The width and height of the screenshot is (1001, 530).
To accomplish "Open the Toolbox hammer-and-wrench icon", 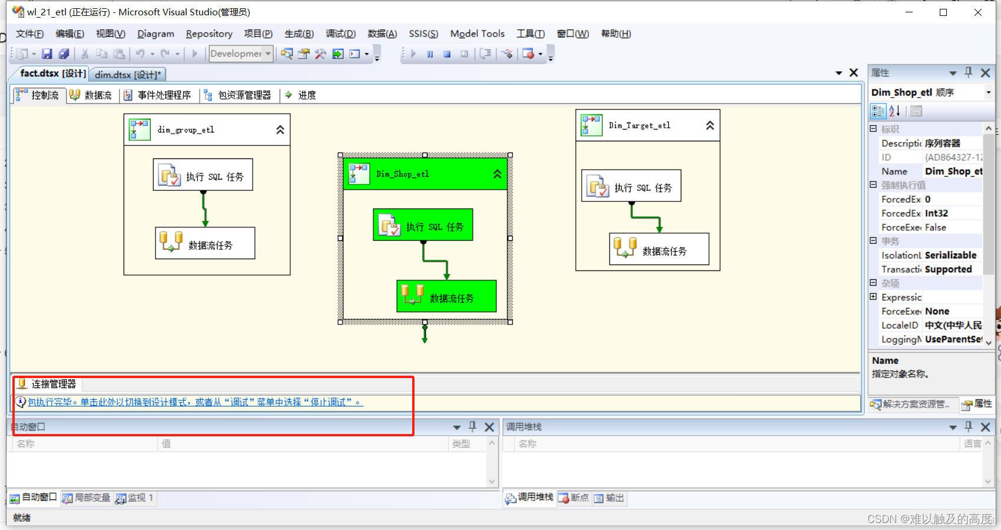I will pyautogui.click(x=320, y=54).
